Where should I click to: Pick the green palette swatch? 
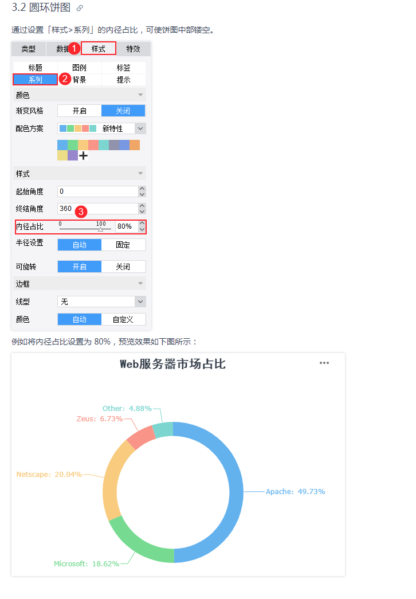click(x=73, y=145)
